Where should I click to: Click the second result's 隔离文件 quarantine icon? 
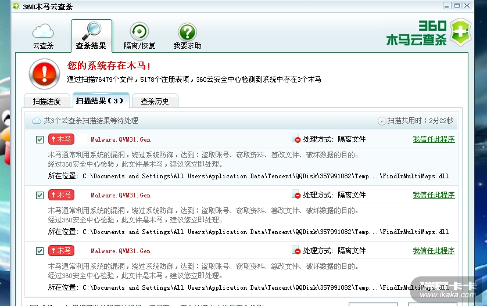pyautogui.click(x=296, y=195)
